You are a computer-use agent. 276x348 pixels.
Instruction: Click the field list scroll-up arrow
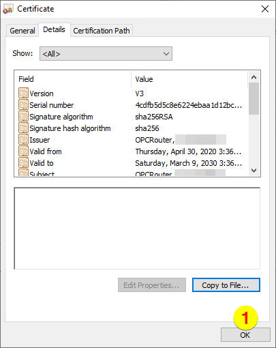coord(254,77)
